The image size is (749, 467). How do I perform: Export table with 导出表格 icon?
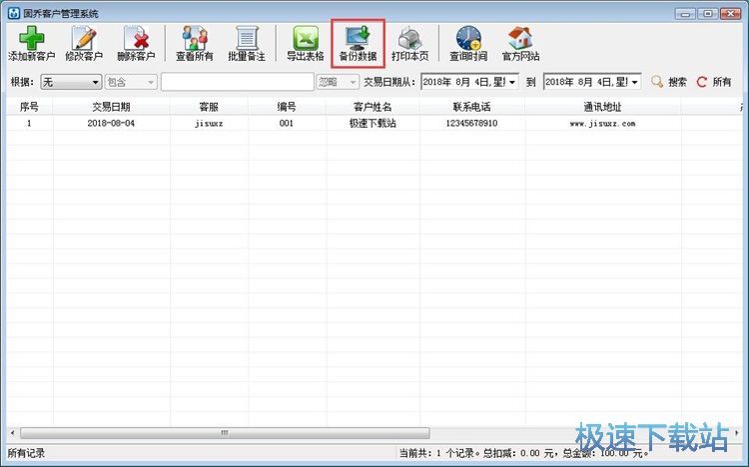(306, 38)
